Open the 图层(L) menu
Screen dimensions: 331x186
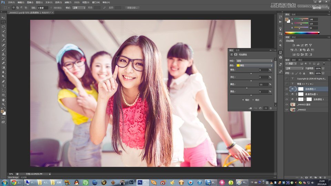[x=39, y=2]
